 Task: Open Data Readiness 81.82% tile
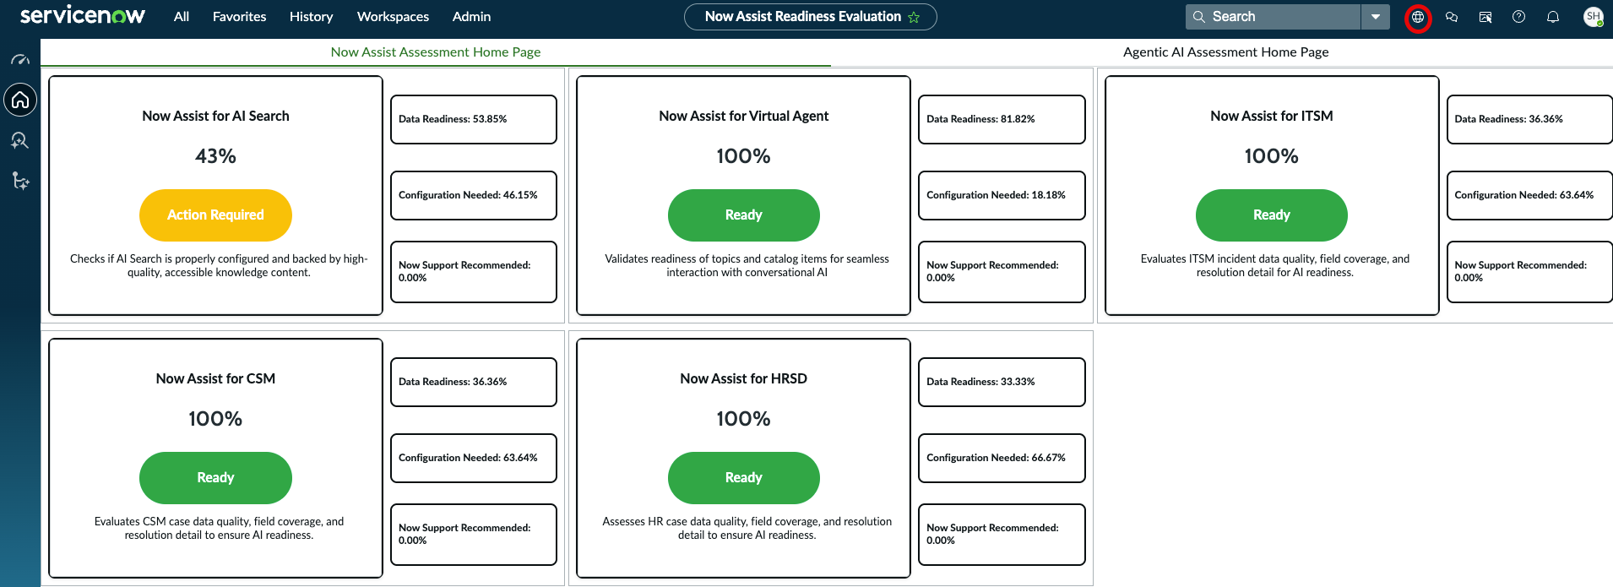[1002, 119]
